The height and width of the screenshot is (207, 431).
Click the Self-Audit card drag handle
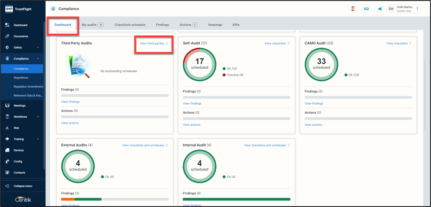(288, 44)
